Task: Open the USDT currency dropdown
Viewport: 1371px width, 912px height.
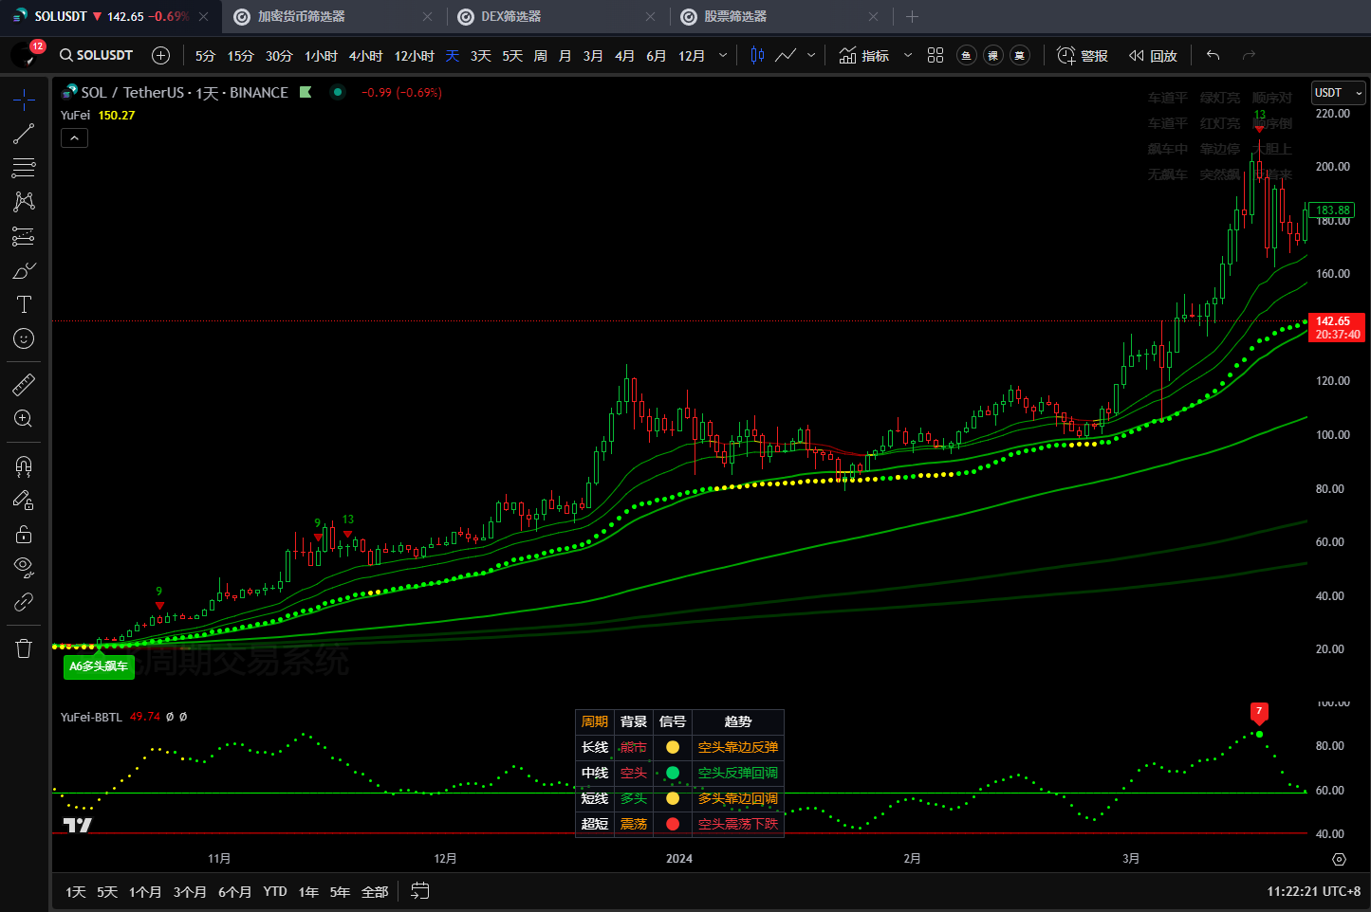Action: point(1338,92)
